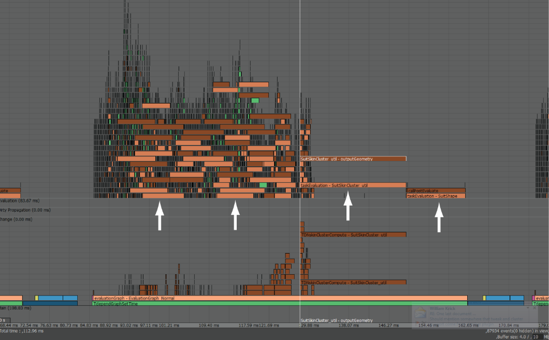
Task: Select the taskEvaluation - SuitShape event bar
Action: tap(436, 196)
